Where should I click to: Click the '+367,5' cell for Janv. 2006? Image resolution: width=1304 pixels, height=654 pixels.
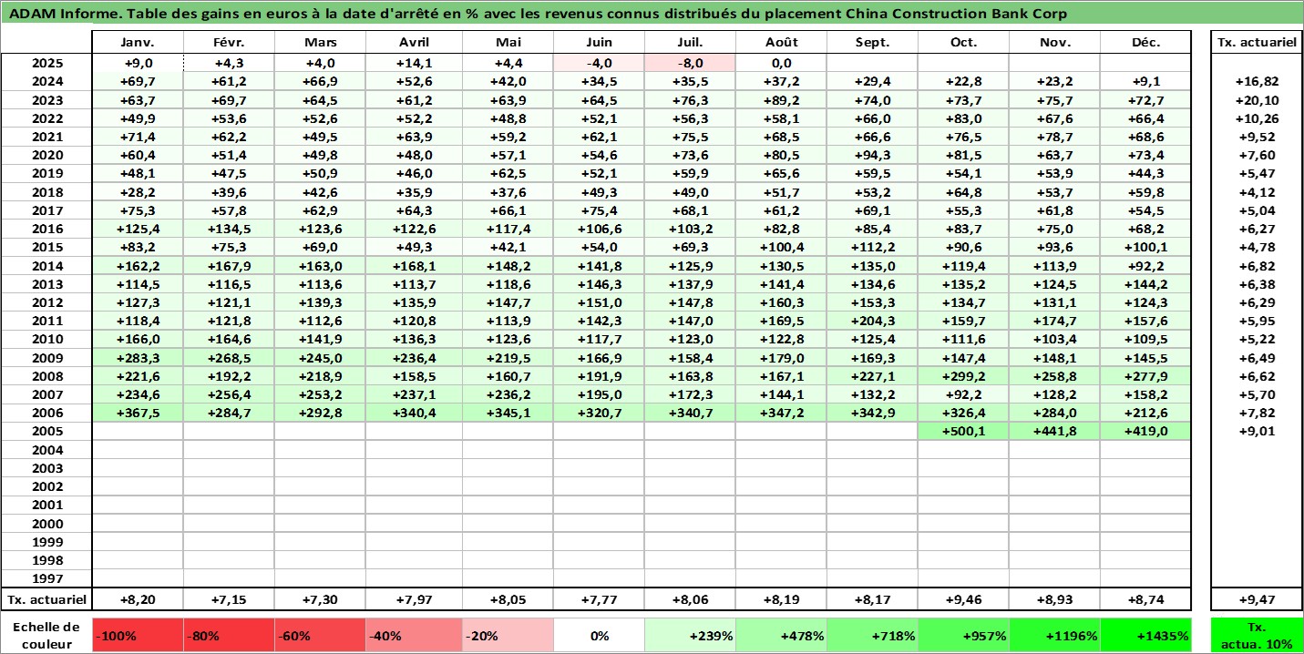[x=139, y=413]
